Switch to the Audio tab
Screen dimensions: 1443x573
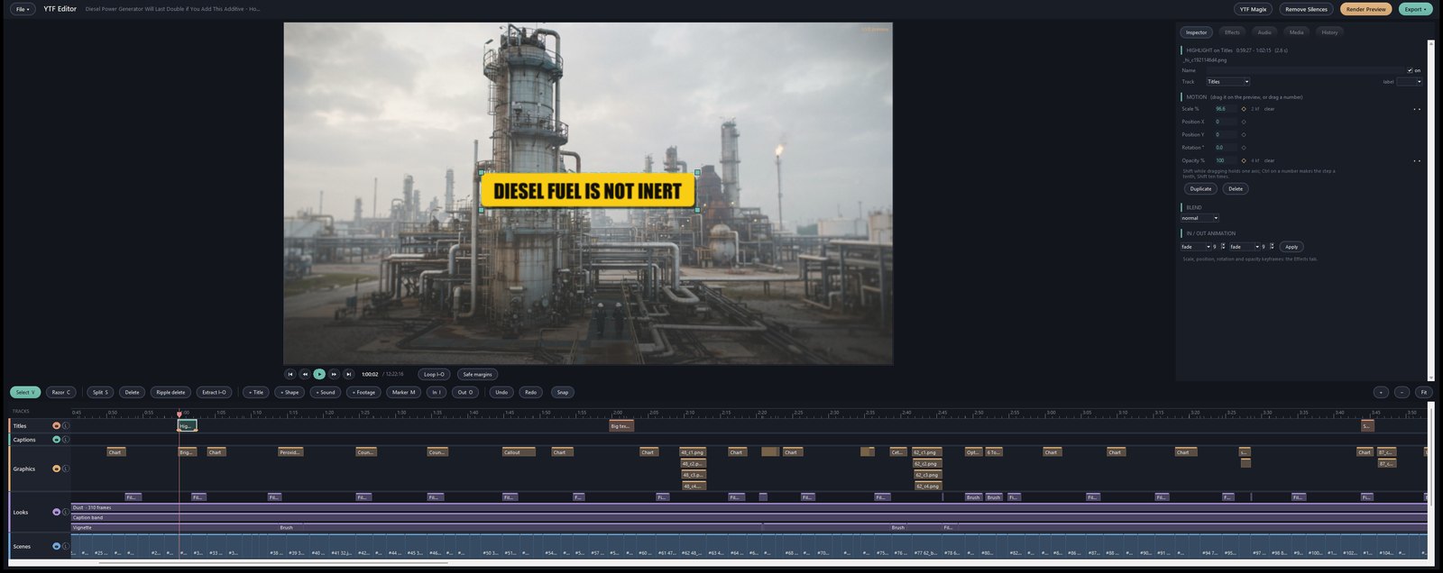(x=1264, y=32)
